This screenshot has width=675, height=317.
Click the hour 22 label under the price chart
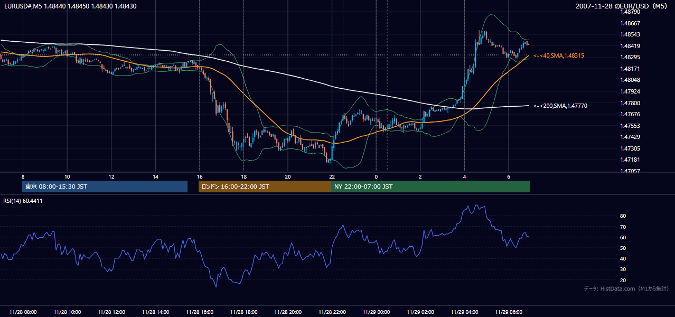pos(332,176)
